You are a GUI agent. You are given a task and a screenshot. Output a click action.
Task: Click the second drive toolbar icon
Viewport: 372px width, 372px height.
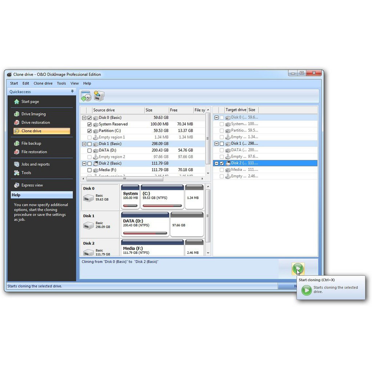click(x=99, y=96)
